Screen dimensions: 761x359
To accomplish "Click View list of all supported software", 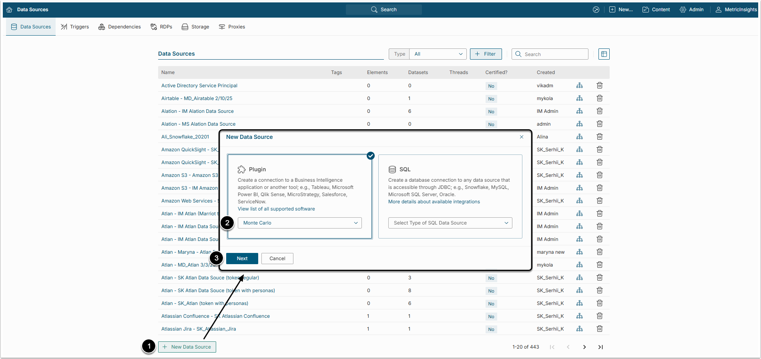I will [276, 209].
